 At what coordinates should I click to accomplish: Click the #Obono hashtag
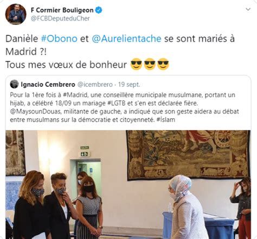(59, 39)
